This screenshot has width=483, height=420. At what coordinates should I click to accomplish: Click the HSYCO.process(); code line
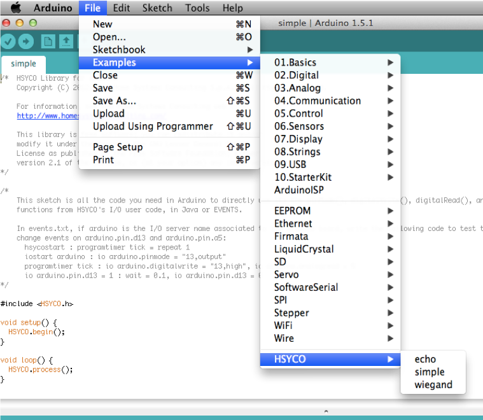[x=40, y=370]
